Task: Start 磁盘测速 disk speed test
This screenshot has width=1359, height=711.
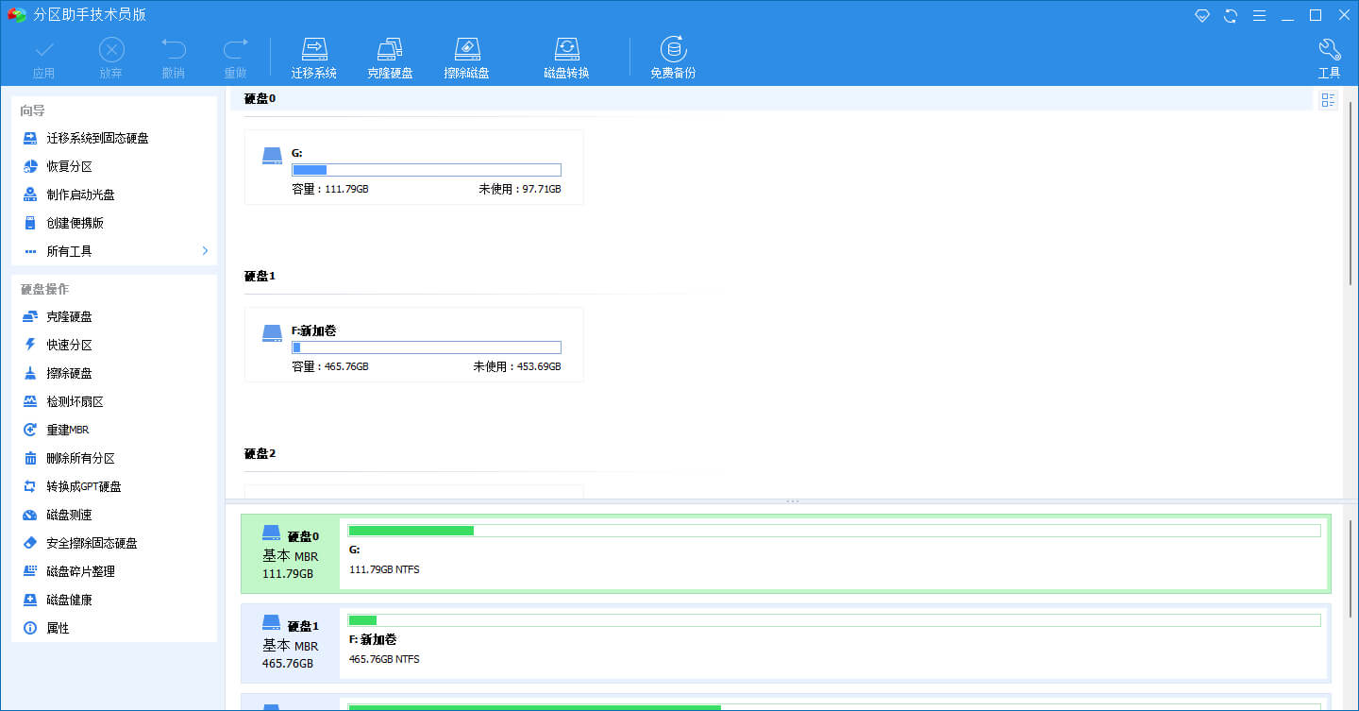Action: pyautogui.click(x=68, y=514)
